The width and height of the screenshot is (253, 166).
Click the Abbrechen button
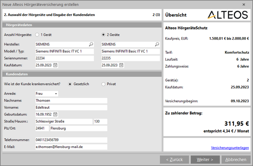(x=236, y=160)
